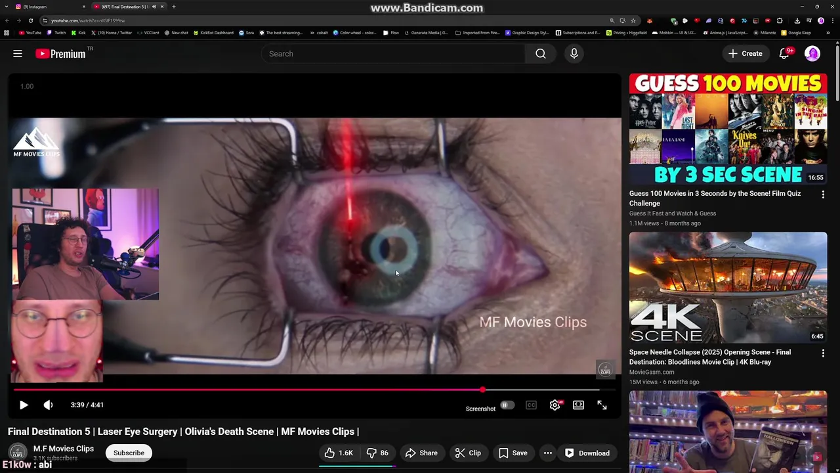This screenshot has width=840, height=473.
Task: Go back to previous page
Action: pos(7,20)
